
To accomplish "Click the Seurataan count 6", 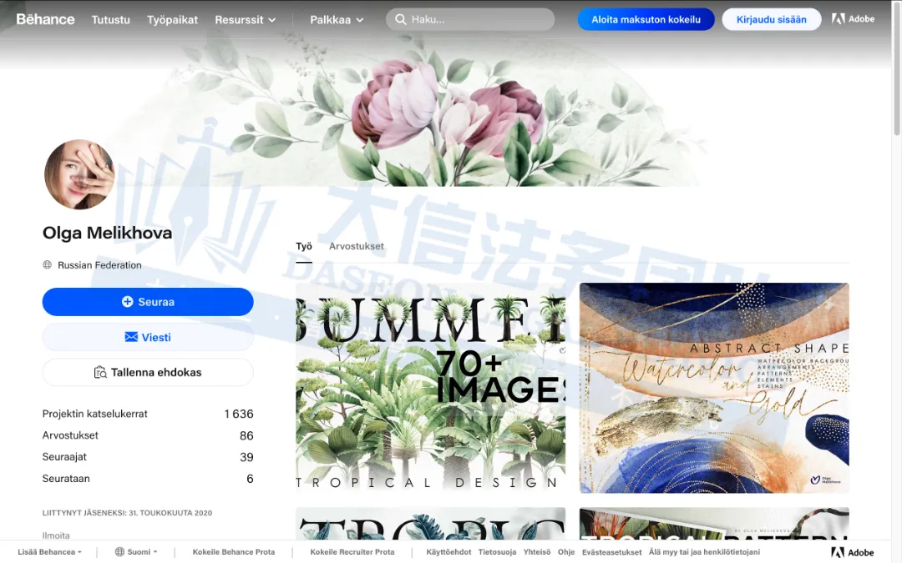I will click(250, 479).
